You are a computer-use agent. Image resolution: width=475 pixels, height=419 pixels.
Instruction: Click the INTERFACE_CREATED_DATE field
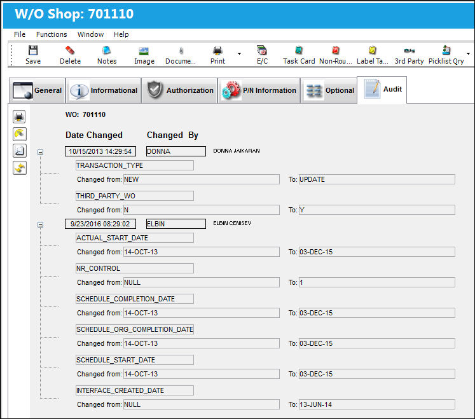point(135,390)
